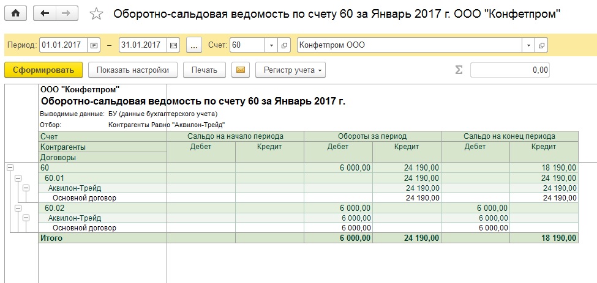Click the period selection ellipsis button
Screen dimensions: 597x283
tap(194, 45)
